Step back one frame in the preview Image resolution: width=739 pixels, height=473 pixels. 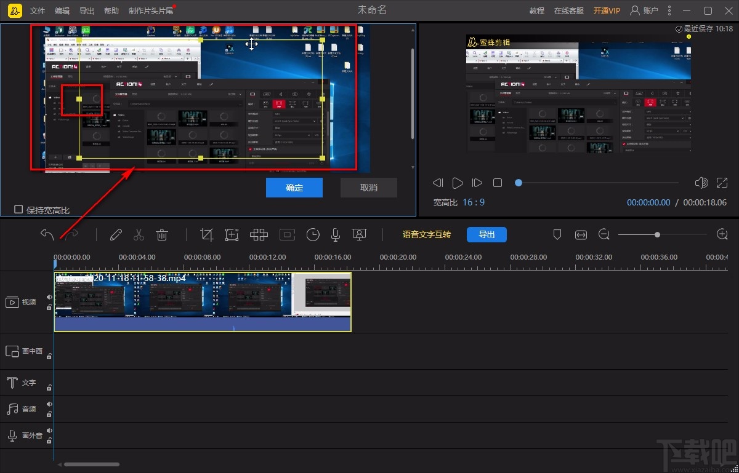click(438, 183)
